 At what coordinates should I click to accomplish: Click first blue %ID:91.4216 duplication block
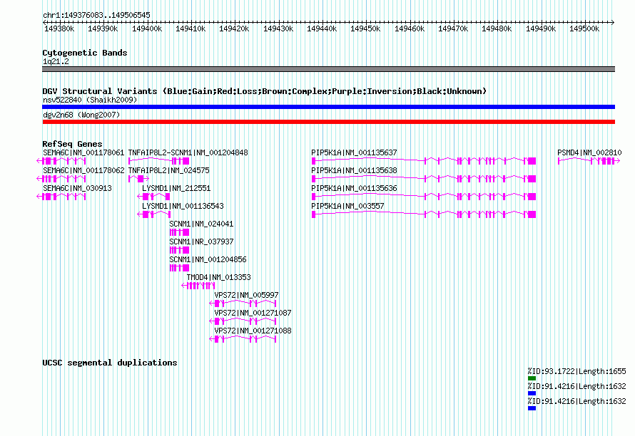pos(532,393)
